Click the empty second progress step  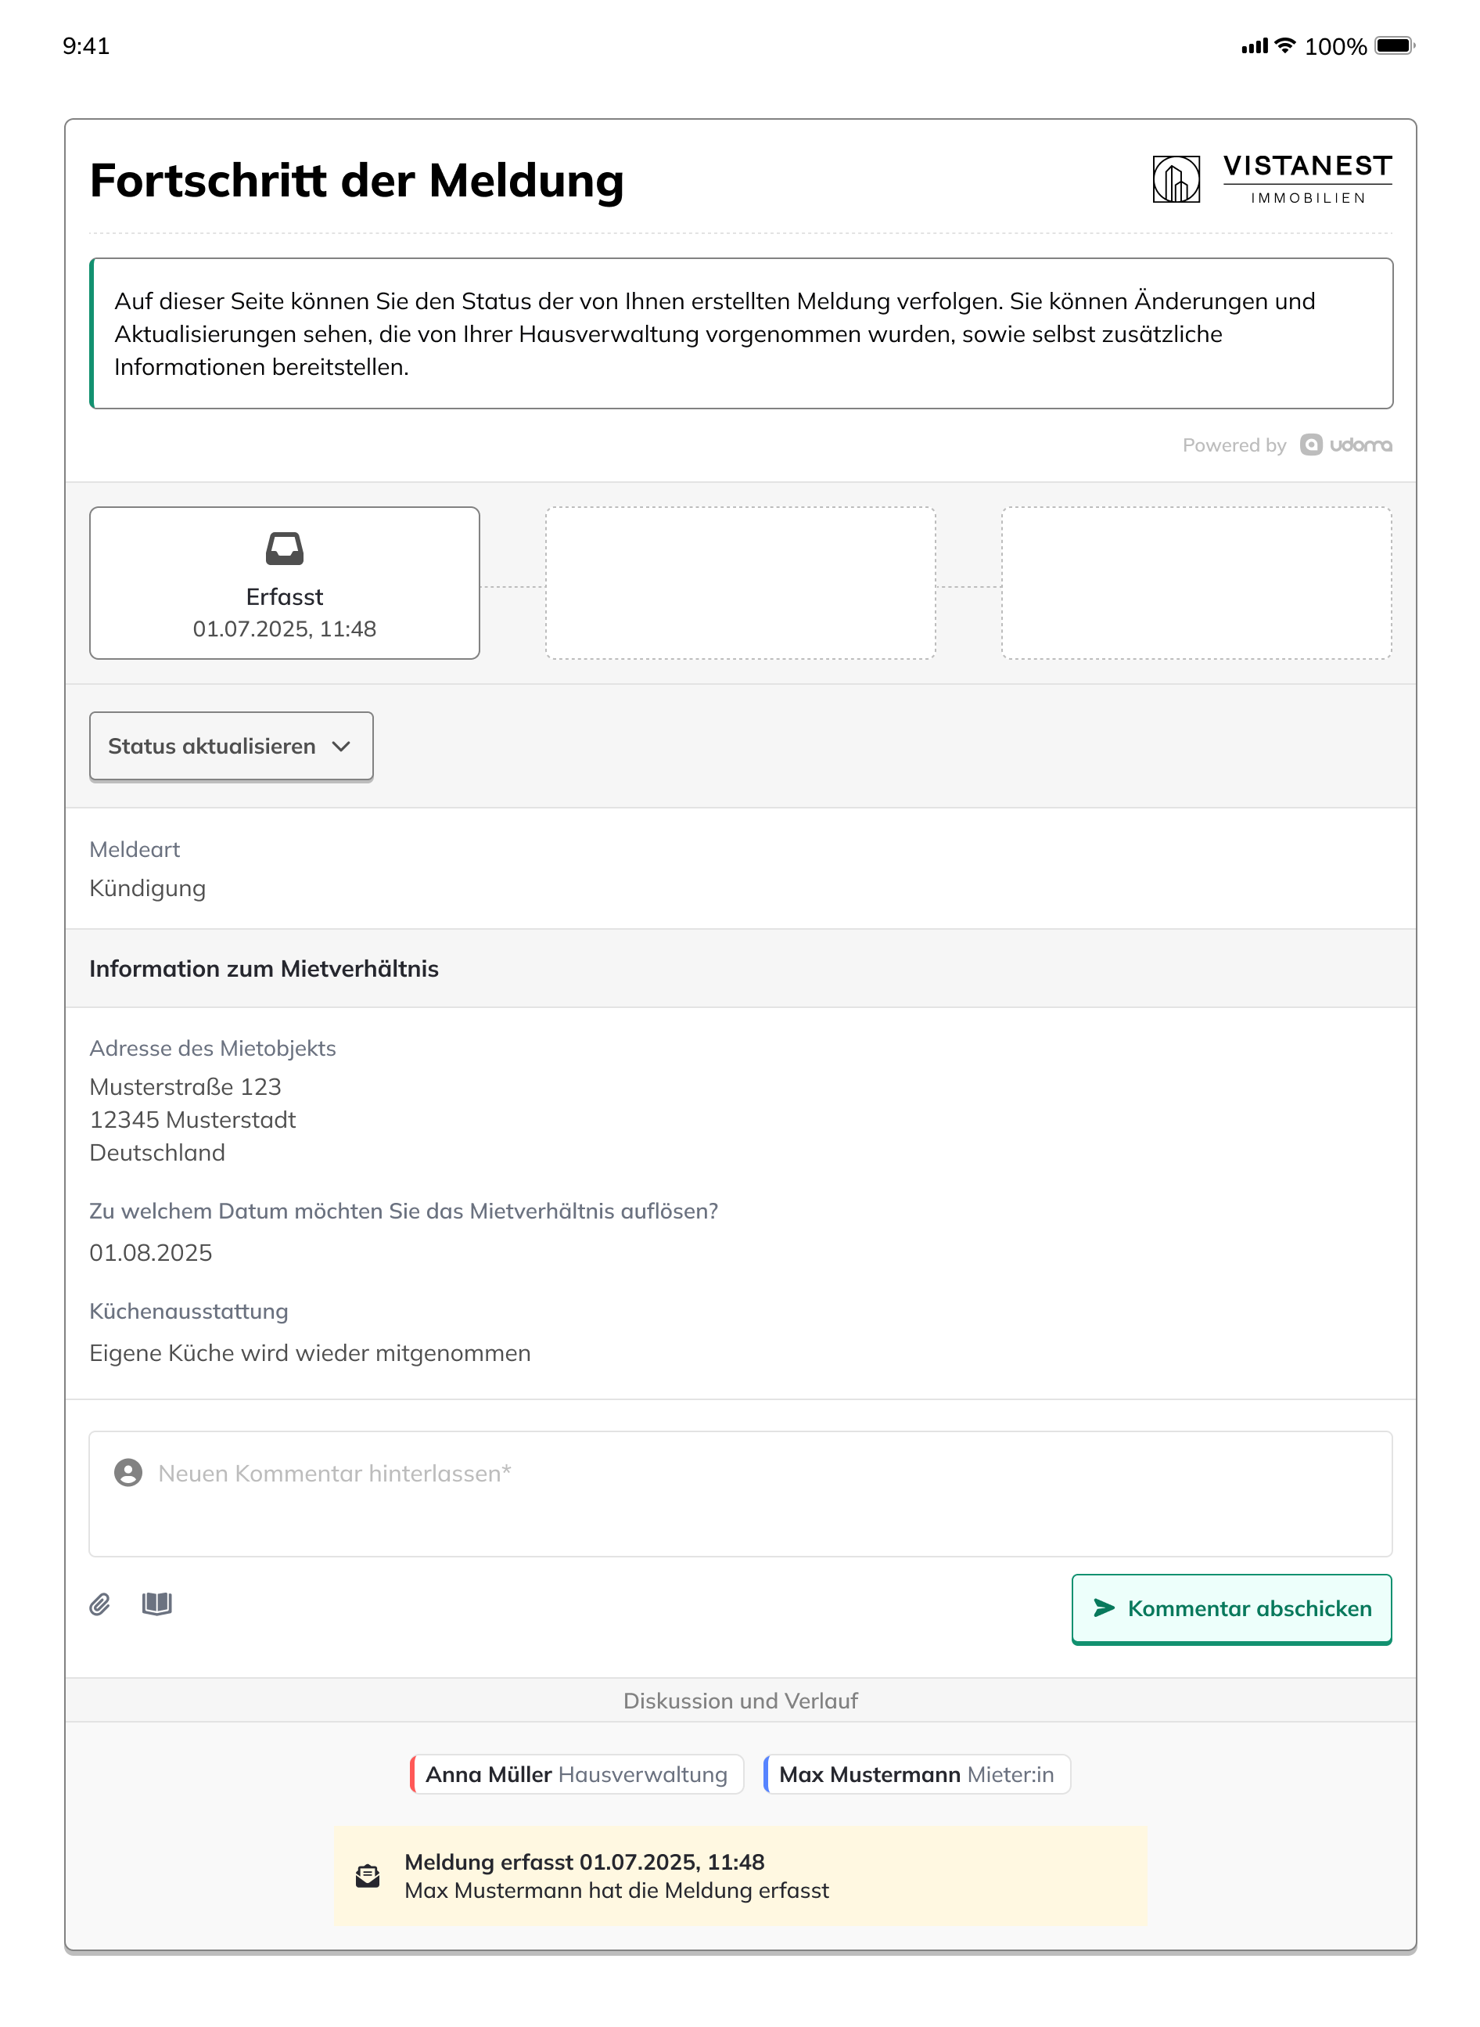[740, 583]
